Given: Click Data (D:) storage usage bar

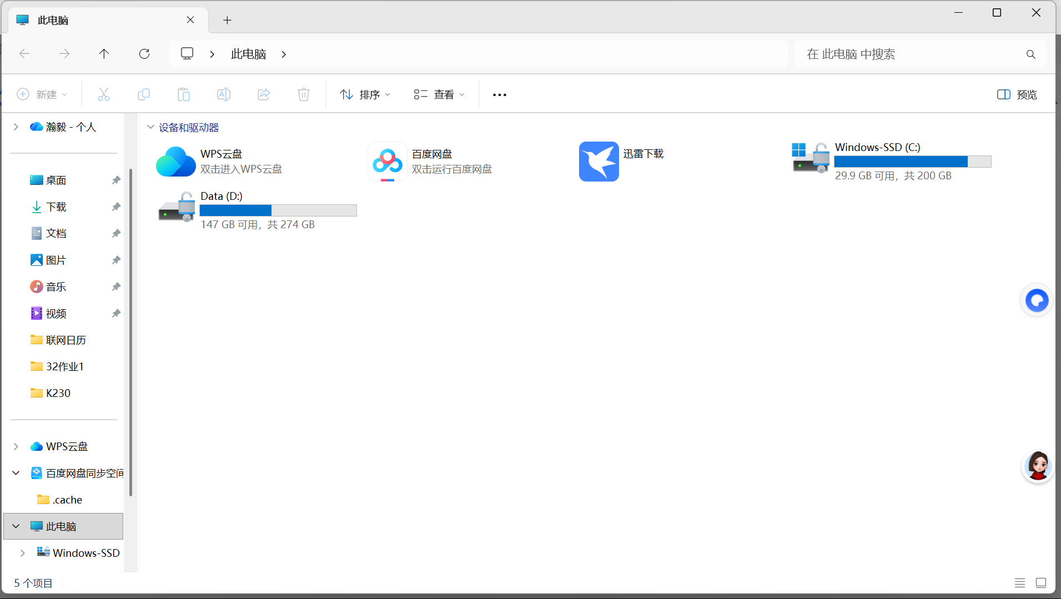Looking at the screenshot, I should point(278,210).
